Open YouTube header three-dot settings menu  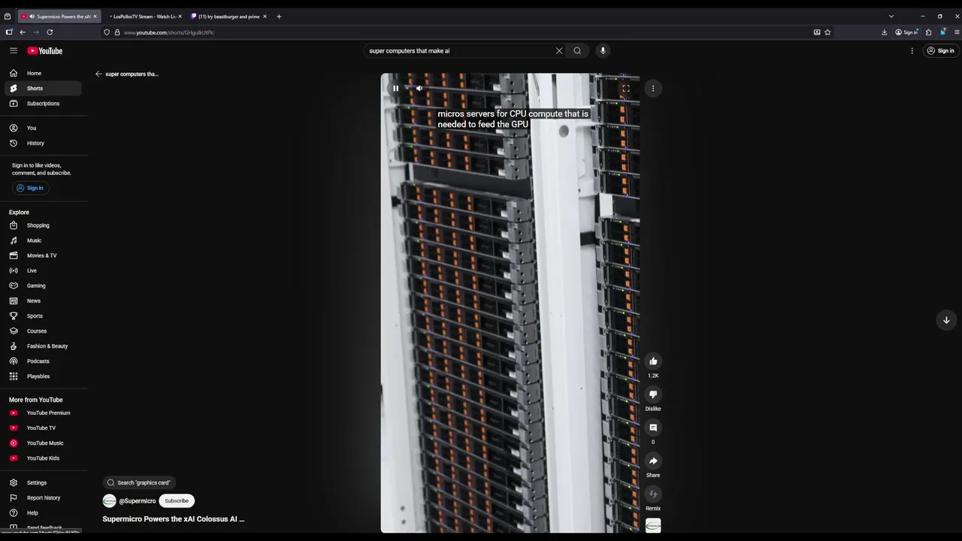[912, 50]
